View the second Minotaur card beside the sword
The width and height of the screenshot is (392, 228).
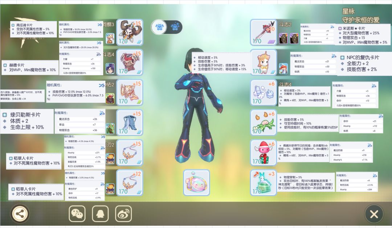pos(294,39)
